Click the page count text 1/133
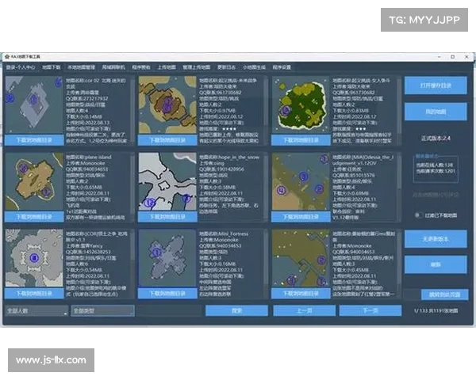Image resolution: width=476 pixels, height=380 pixels. point(436,310)
